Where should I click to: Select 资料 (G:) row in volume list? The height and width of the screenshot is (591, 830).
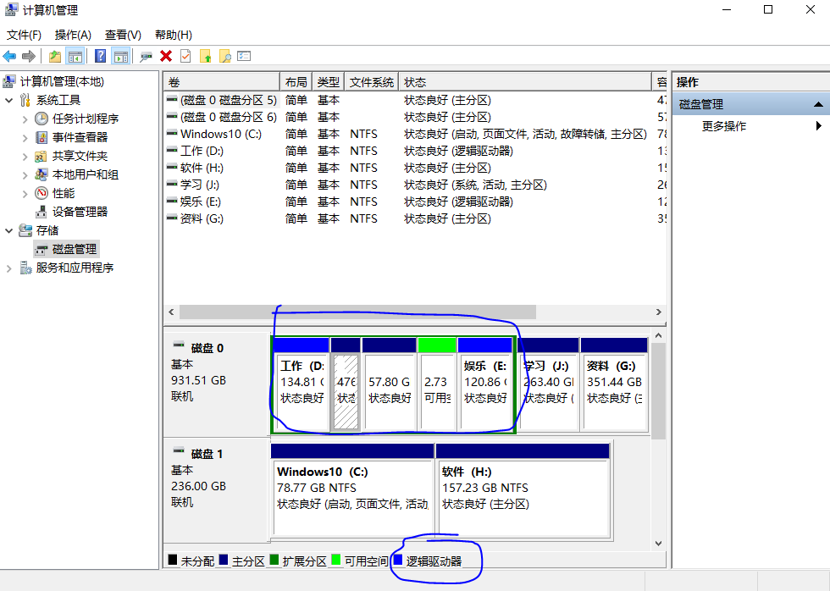pyautogui.click(x=415, y=218)
